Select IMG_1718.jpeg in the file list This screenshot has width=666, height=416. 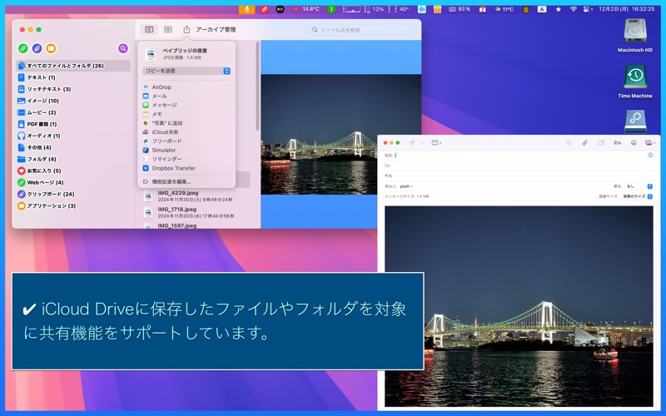click(196, 212)
